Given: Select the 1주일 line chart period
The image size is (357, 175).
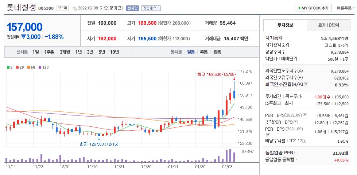Looking at the screenshot, I should click(49, 52).
